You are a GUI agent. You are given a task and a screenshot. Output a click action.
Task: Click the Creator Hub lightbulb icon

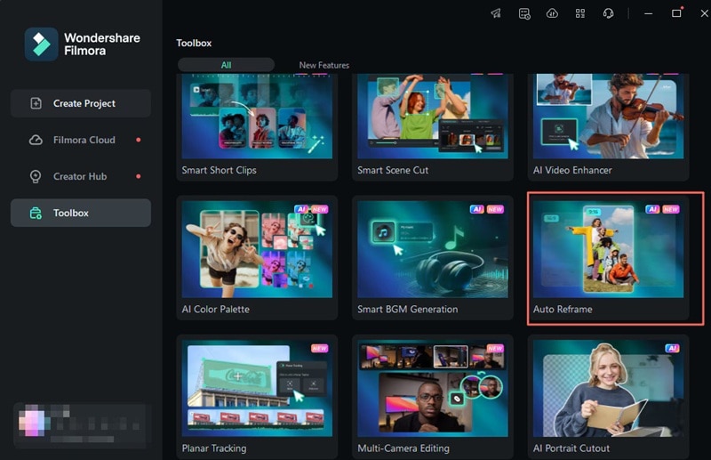pyautogui.click(x=36, y=176)
